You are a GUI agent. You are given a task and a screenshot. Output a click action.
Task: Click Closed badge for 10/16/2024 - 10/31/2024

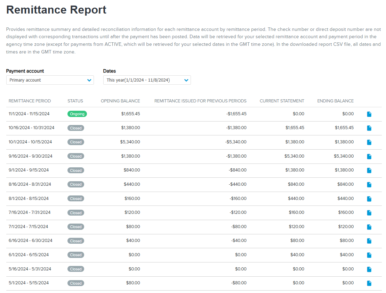76,128
